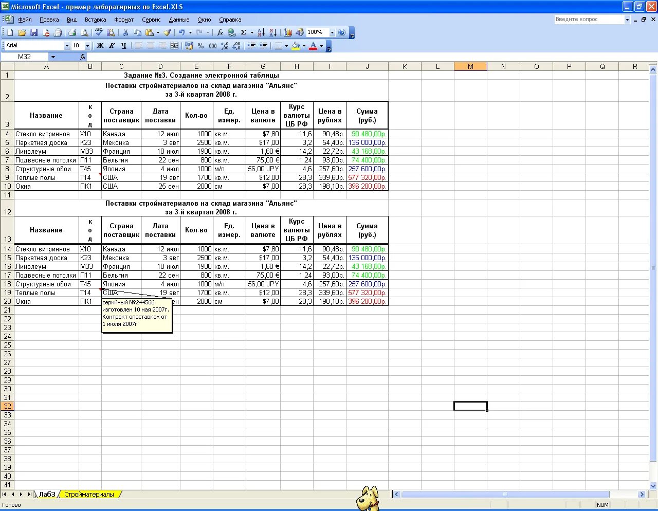Click the Cut scissors icon

point(125,32)
